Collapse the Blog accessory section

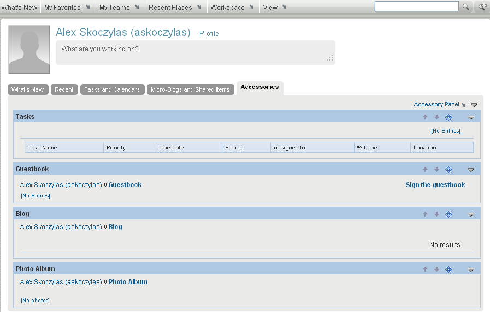pyautogui.click(x=471, y=215)
